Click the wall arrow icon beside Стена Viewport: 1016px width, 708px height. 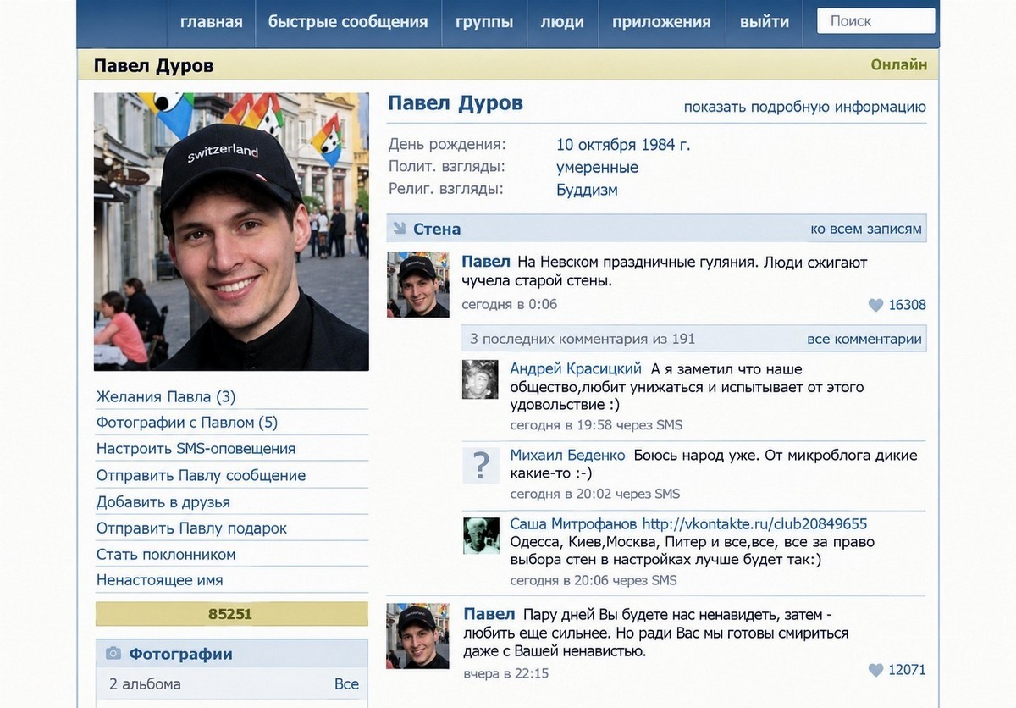point(399,229)
